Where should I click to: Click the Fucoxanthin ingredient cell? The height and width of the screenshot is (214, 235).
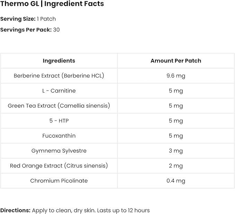point(59,136)
